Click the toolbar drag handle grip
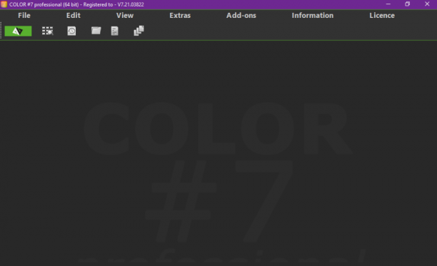 click(1, 31)
